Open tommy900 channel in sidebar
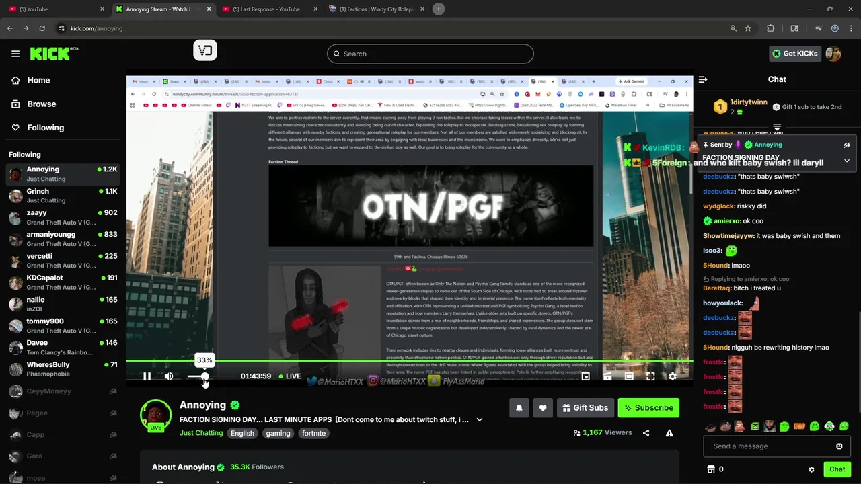 pos(63,325)
